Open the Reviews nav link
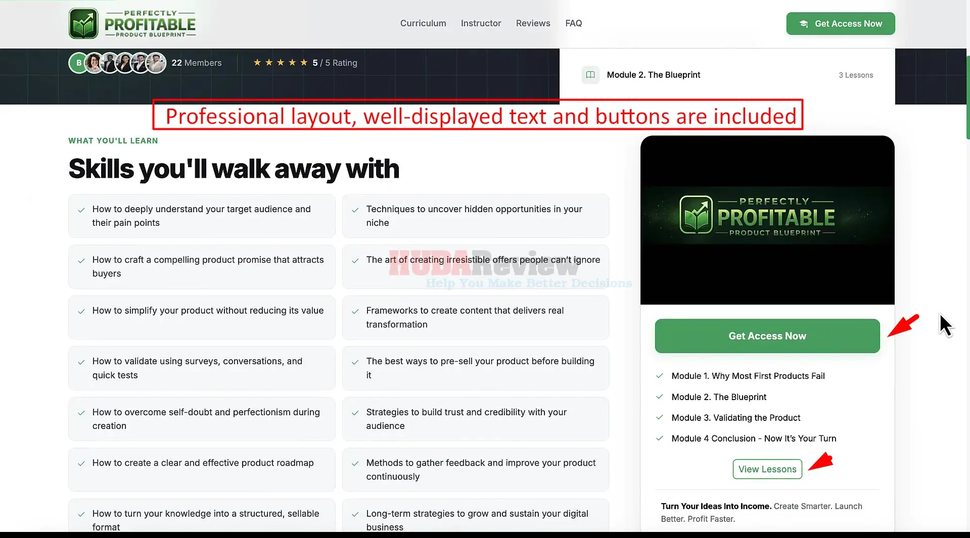This screenshot has width=970, height=538. [x=533, y=23]
